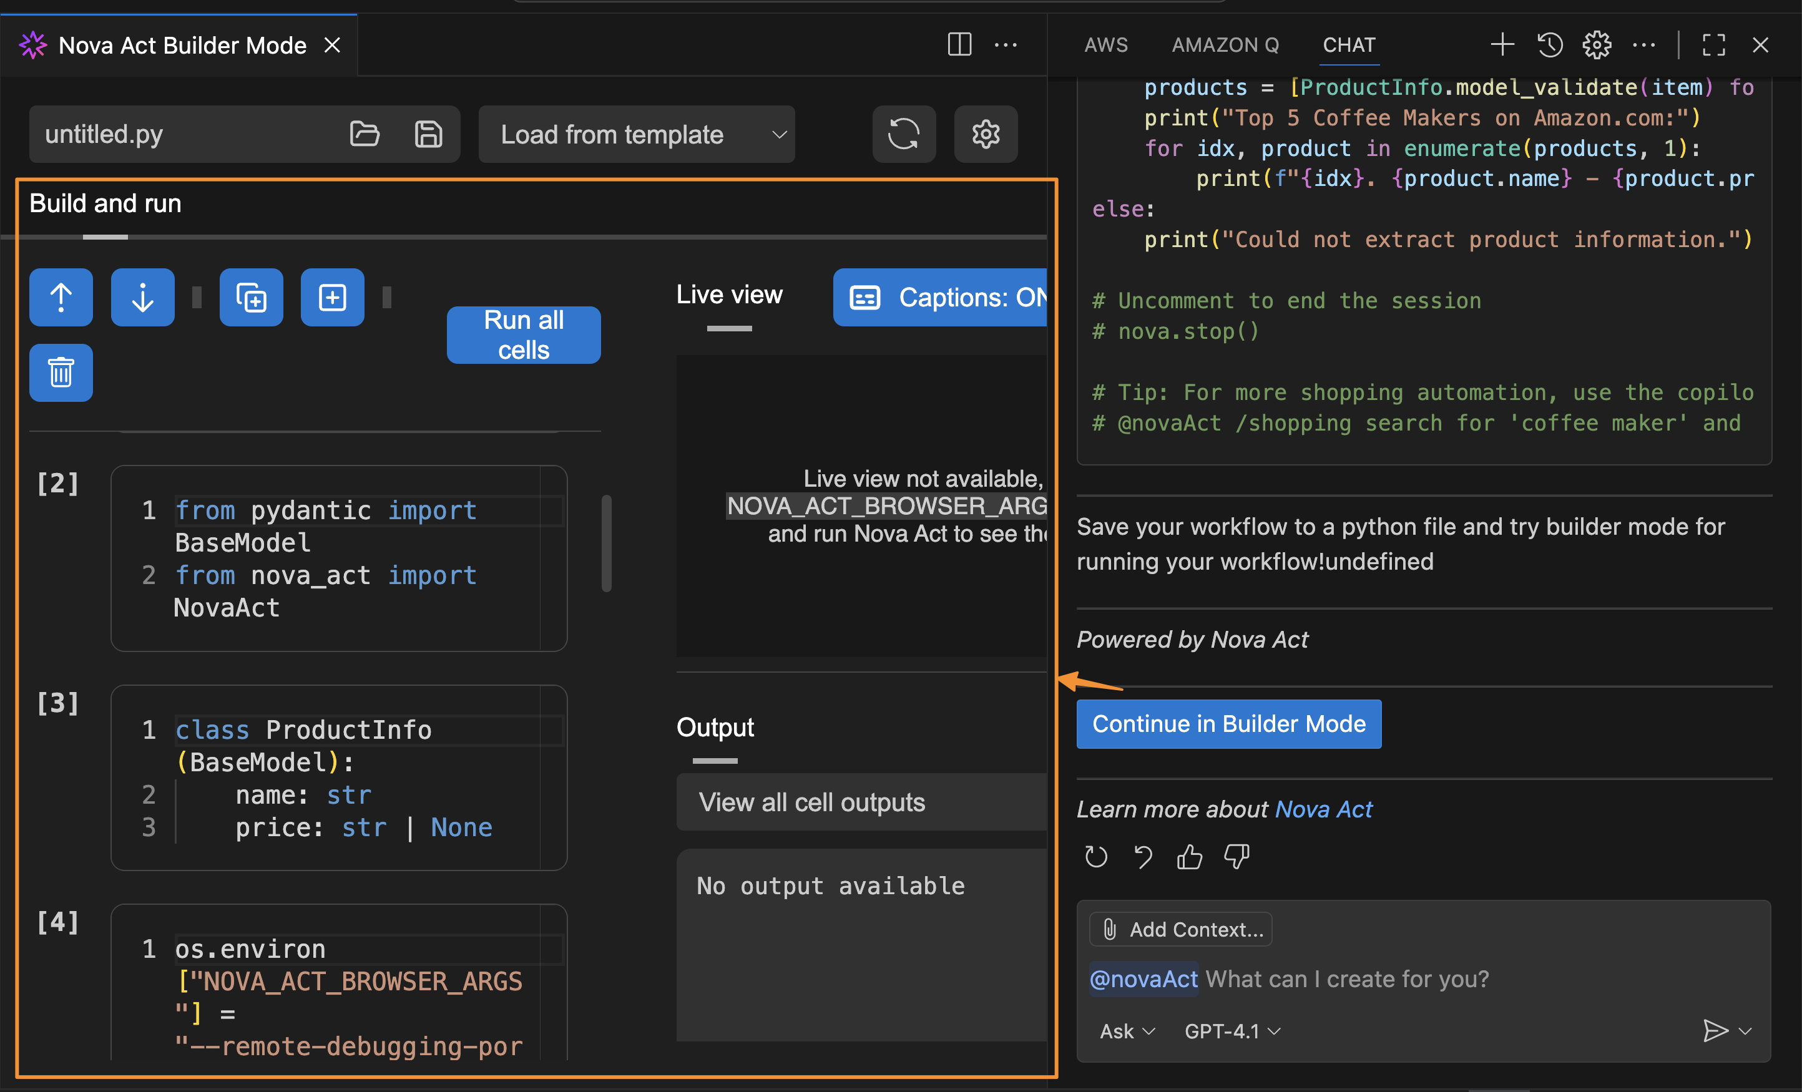Screen dimensions: 1802x1092
Task: Click the refresh icon in the builder toolbar
Action: pyautogui.click(x=903, y=135)
